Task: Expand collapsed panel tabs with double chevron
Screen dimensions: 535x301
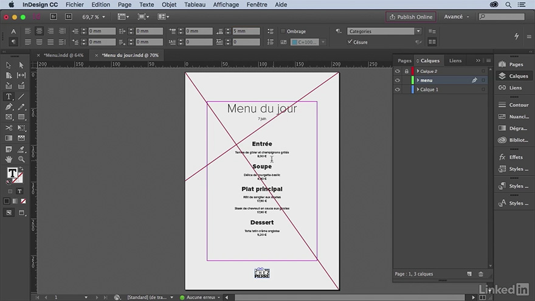Action: (478, 61)
